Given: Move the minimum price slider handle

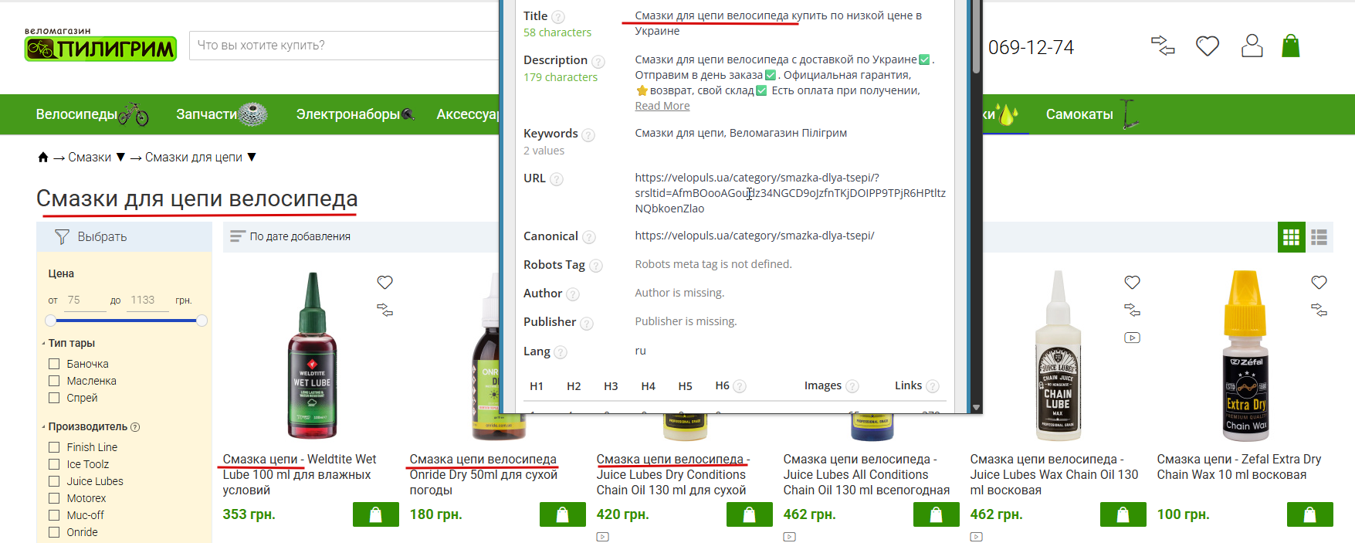Looking at the screenshot, I should [50, 321].
